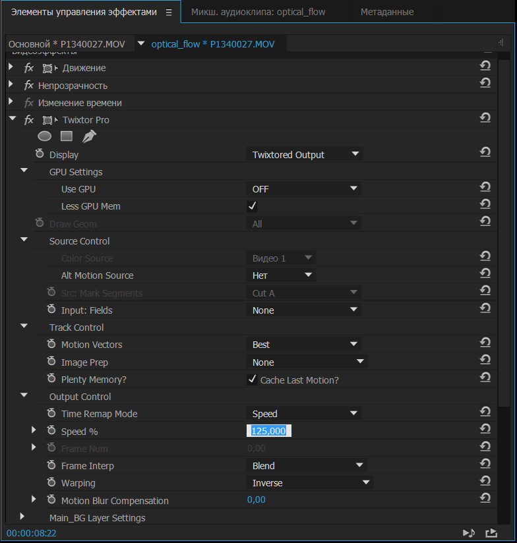
Task: Reset the Alt Motion Source parameter
Action: [x=485, y=273]
